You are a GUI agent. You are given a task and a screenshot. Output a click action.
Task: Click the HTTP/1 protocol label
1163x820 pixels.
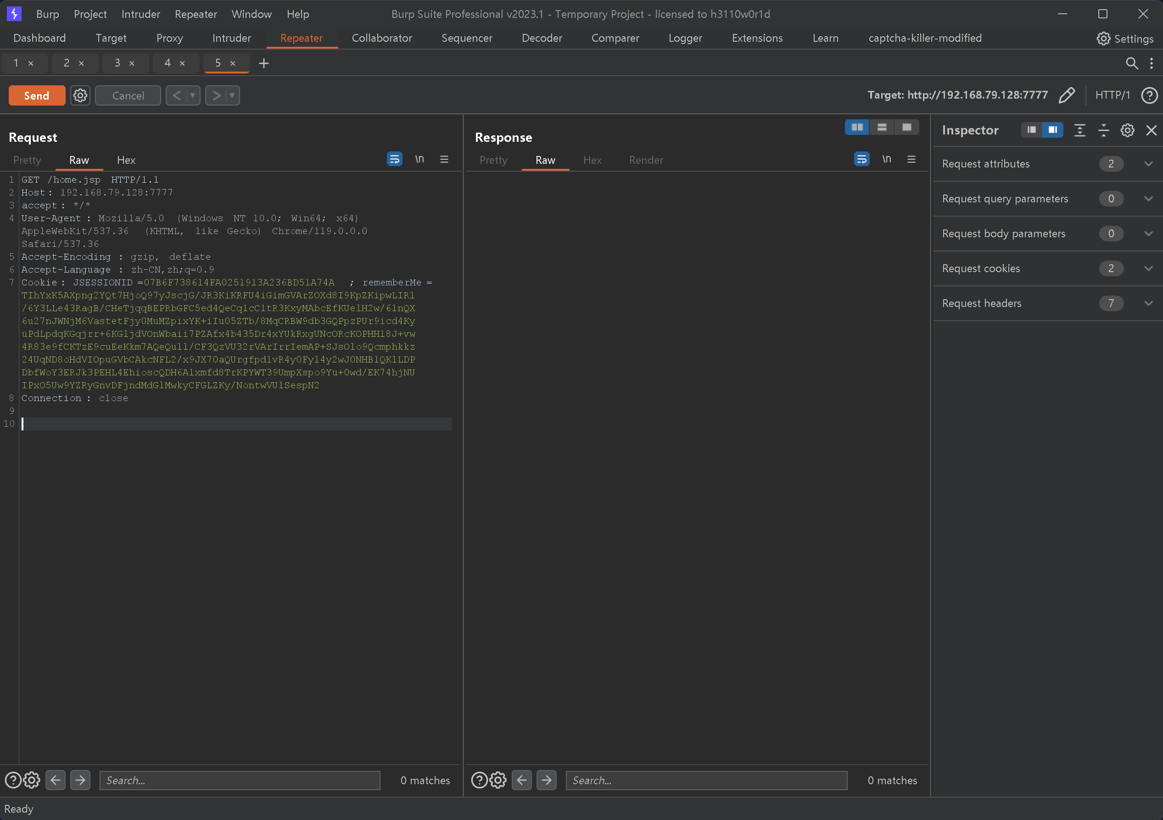(1112, 95)
